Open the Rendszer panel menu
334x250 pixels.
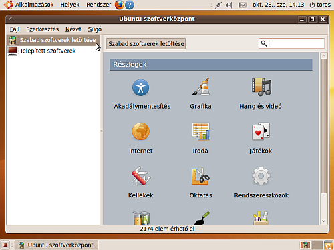pos(99,5)
